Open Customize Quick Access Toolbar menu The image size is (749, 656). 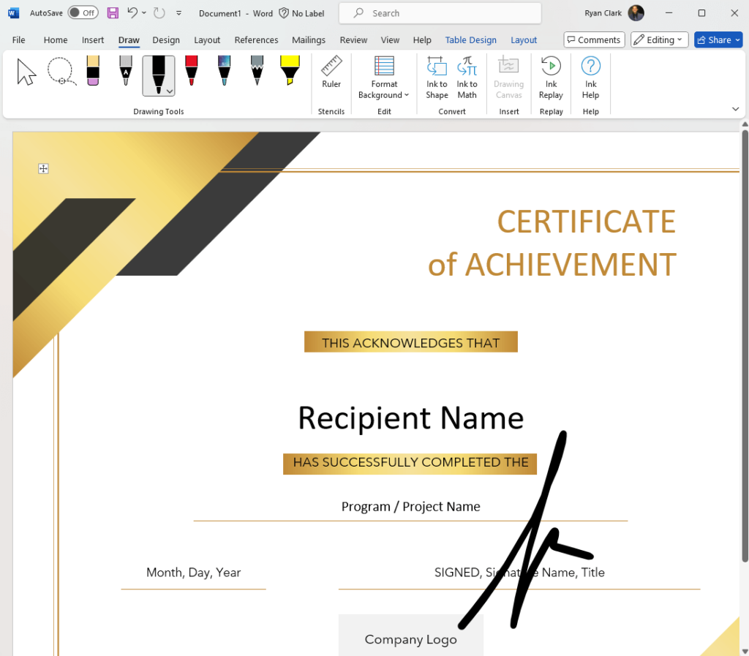(x=178, y=13)
